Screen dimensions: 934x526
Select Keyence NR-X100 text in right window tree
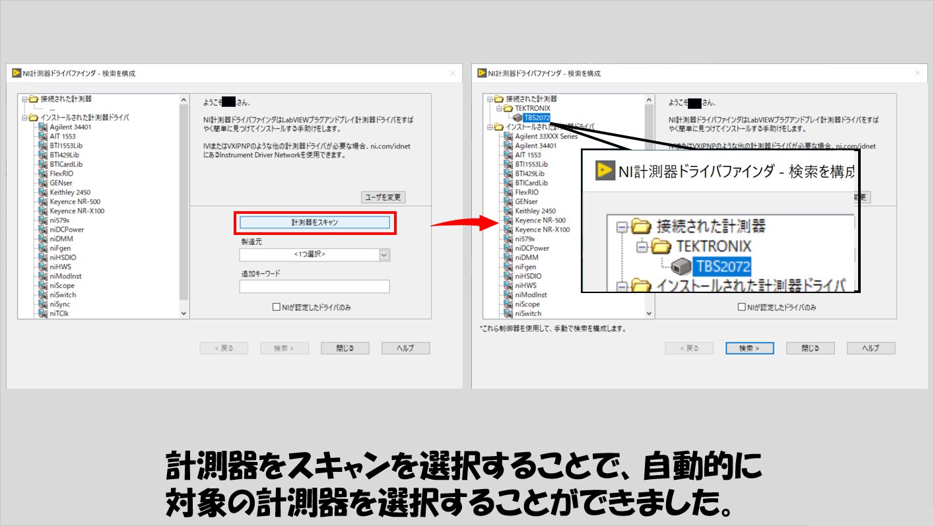(x=543, y=230)
